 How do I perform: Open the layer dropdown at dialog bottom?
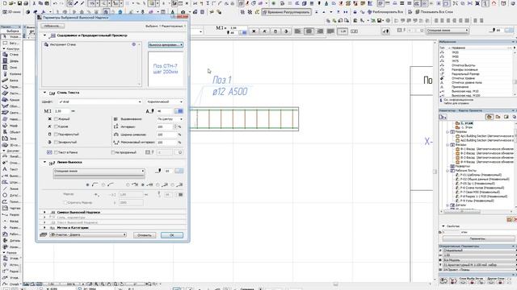point(88,234)
